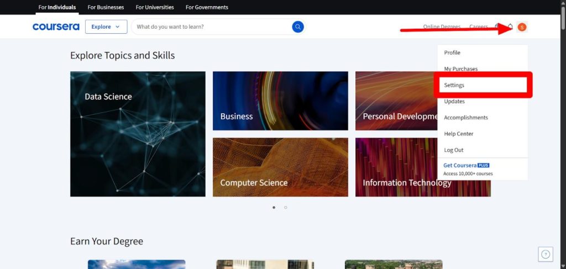The image size is (566, 269).
Task: Select Profile in account menu
Action: coord(483,52)
